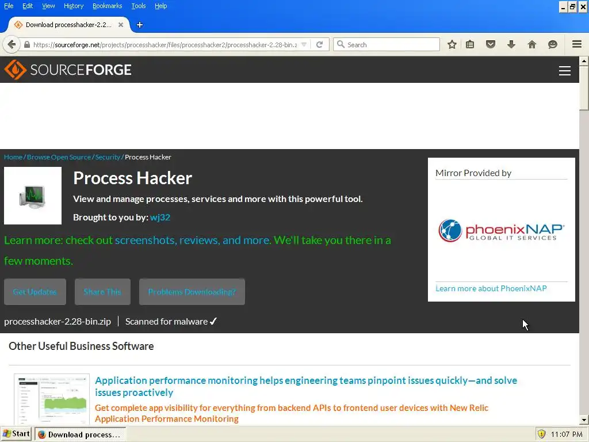Expand the SourceForge site navigation menu
Image resolution: width=589 pixels, height=442 pixels.
(x=565, y=71)
